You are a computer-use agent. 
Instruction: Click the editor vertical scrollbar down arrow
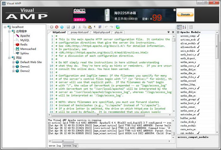174,111
